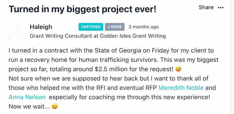Viewport: 234px width, 114px height.
Task: Click Haleigh's profile avatar
Action: pos(17,32)
